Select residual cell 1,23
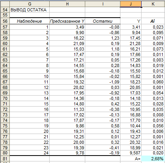Image resolution: width=165 pixels, height=163 pixels. click(103, 38)
